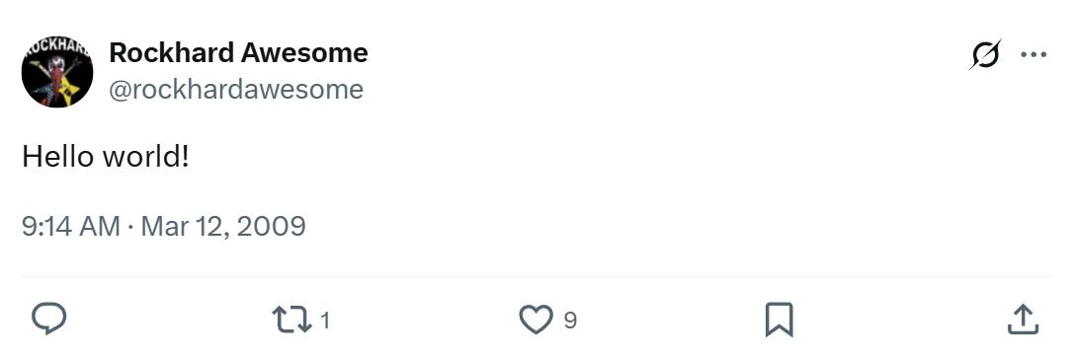View the retweet count of 1
The image size is (1076, 359).
[325, 320]
